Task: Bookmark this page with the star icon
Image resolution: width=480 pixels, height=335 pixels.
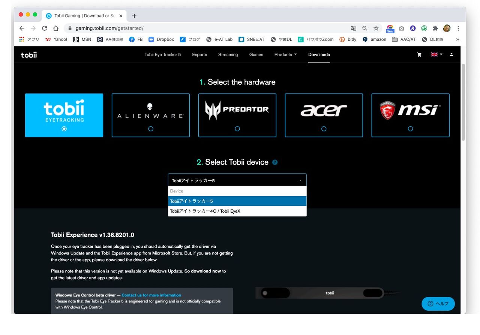Action: [376, 28]
